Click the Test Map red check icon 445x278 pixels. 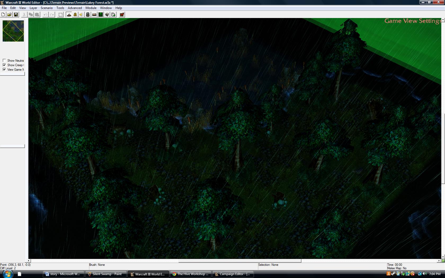[x=122, y=15]
